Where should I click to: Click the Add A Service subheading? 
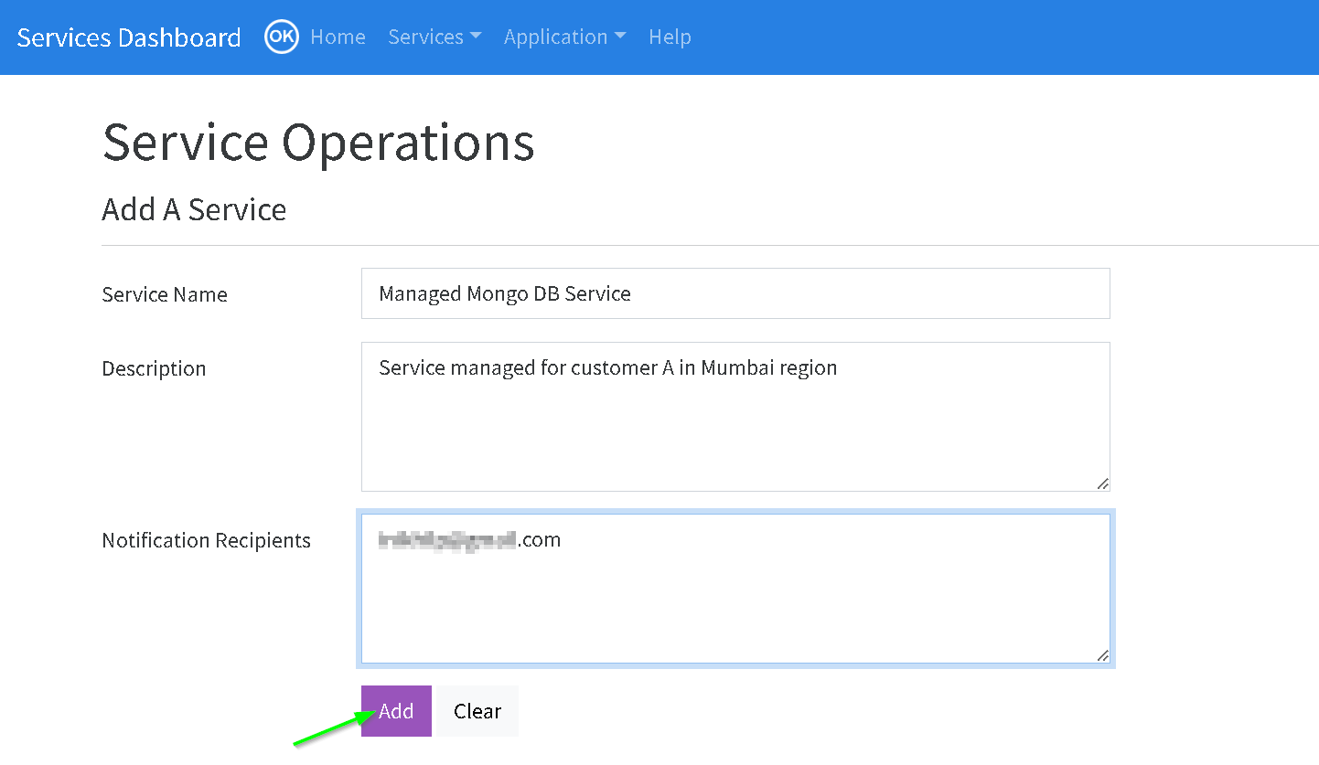[194, 209]
